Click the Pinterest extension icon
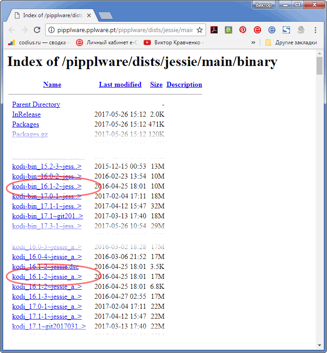 [x=243, y=30]
